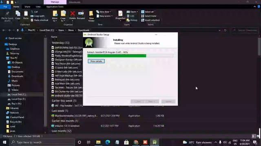Open Microsoft Edge from taskbar
The width and height of the screenshot is (261, 146).
pos(108,142)
